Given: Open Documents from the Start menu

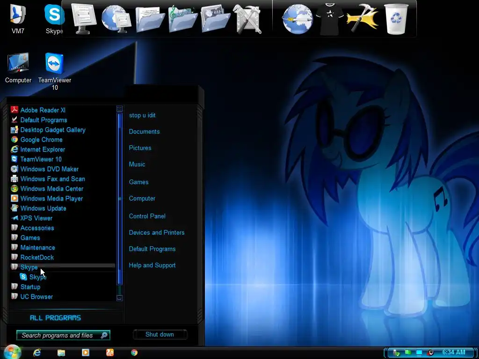Looking at the screenshot, I should 144,131.
